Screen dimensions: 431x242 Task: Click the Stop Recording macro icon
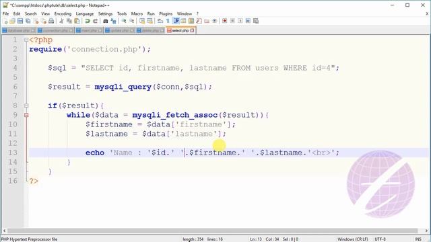232,21
